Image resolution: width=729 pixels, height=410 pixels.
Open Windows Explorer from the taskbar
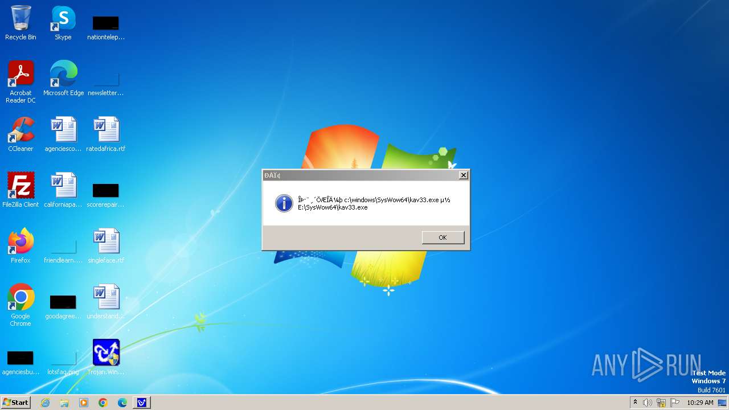(x=64, y=403)
